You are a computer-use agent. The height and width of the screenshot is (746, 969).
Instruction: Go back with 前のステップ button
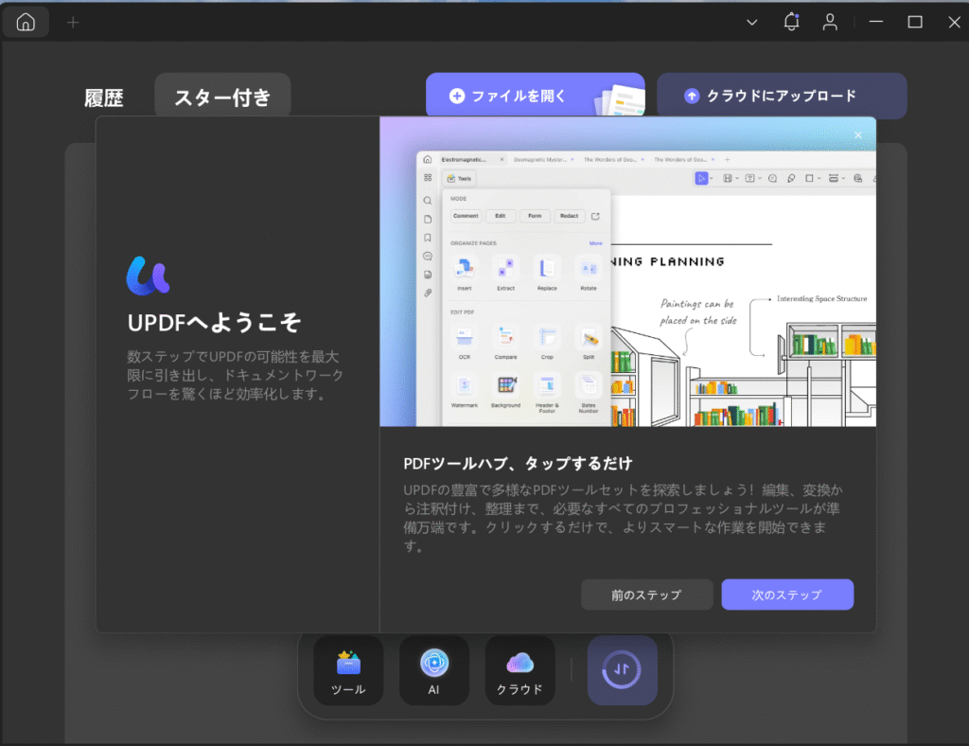(647, 595)
